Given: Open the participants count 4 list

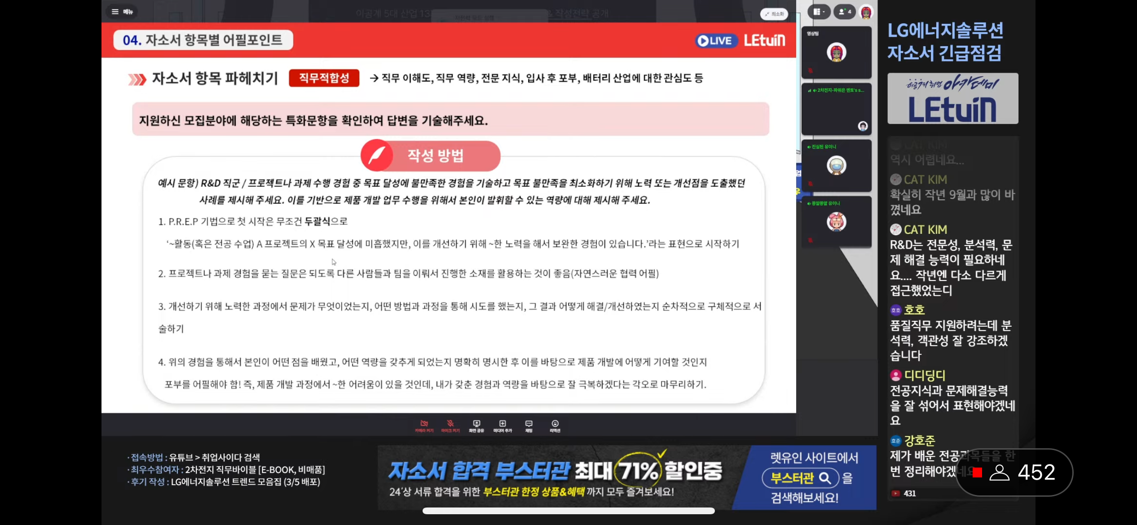Looking at the screenshot, I should [845, 12].
